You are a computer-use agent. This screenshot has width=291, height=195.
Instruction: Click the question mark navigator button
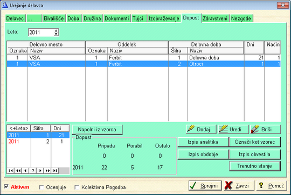point(33,171)
